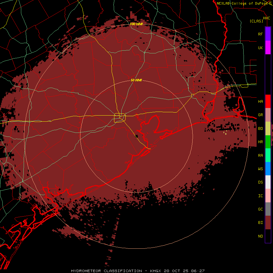Pick the brown BI legend swatch
This screenshot has height=273, width=273.
[268, 223]
